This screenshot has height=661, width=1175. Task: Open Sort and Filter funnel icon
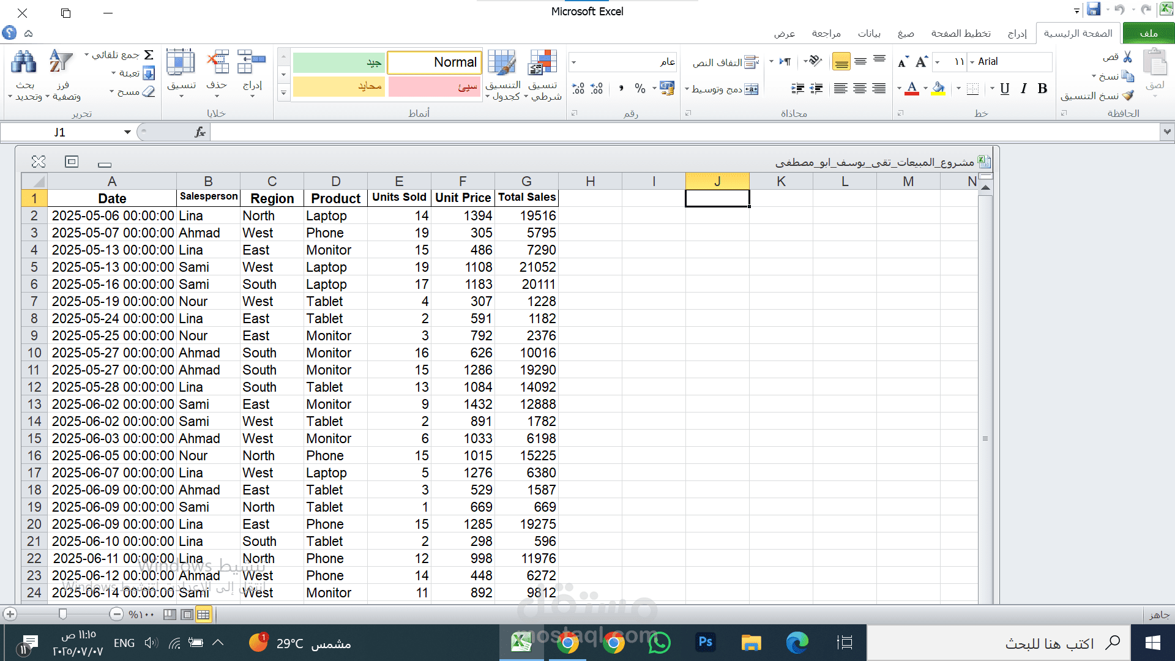(x=61, y=62)
